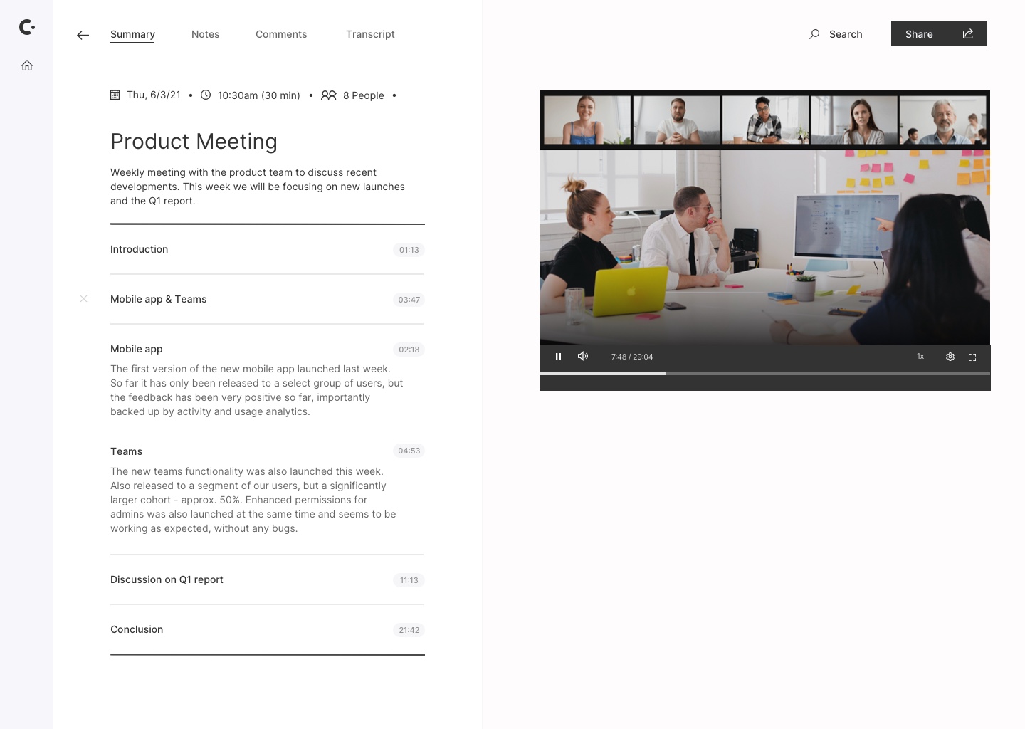This screenshot has width=1025, height=729.
Task: Click the Search label
Action: click(x=846, y=34)
